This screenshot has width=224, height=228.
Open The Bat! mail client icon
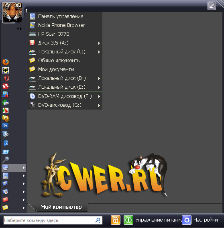click(6, 70)
